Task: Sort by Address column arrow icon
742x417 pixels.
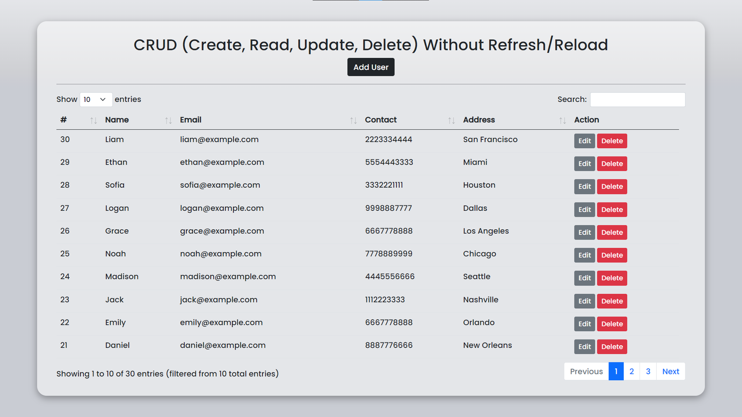Action: pyautogui.click(x=562, y=120)
